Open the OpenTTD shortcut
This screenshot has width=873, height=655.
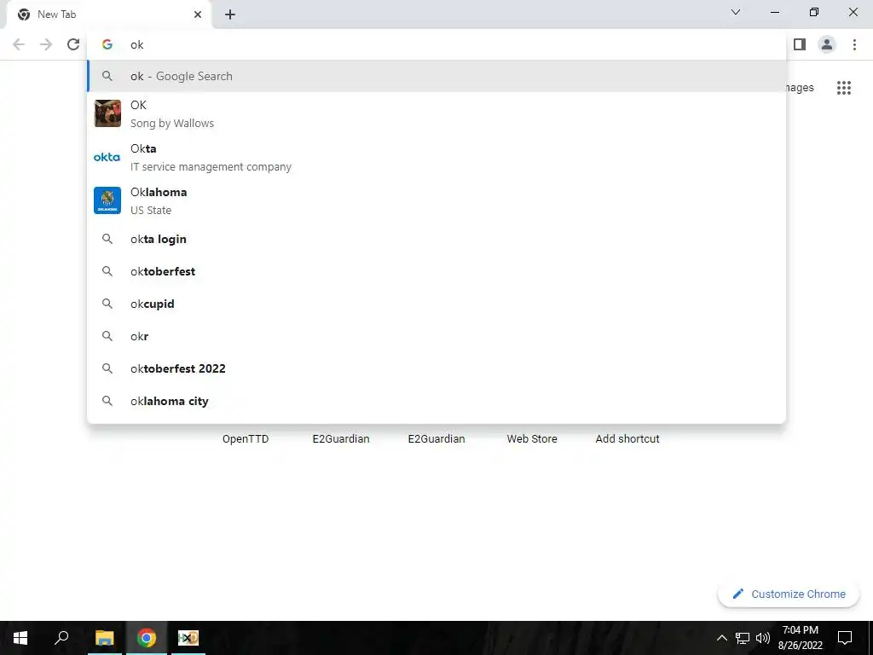246,439
